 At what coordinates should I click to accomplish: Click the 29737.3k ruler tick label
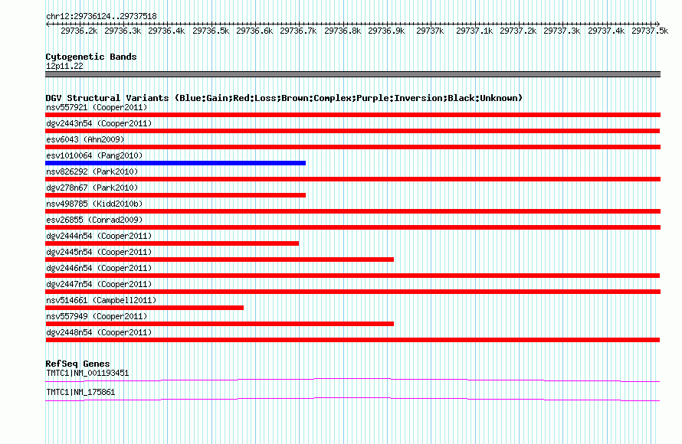pos(562,31)
